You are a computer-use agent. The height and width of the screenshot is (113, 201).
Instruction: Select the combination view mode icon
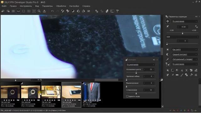[18, 11]
